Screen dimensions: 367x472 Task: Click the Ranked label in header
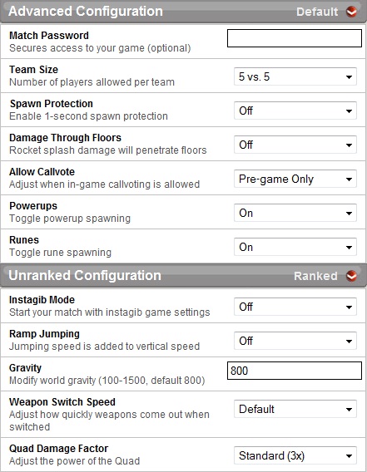tap(315, 276)
